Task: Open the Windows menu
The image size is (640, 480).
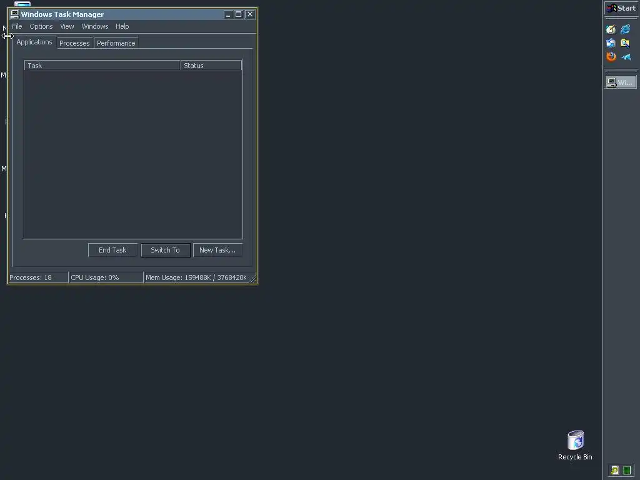Action: 95,26
